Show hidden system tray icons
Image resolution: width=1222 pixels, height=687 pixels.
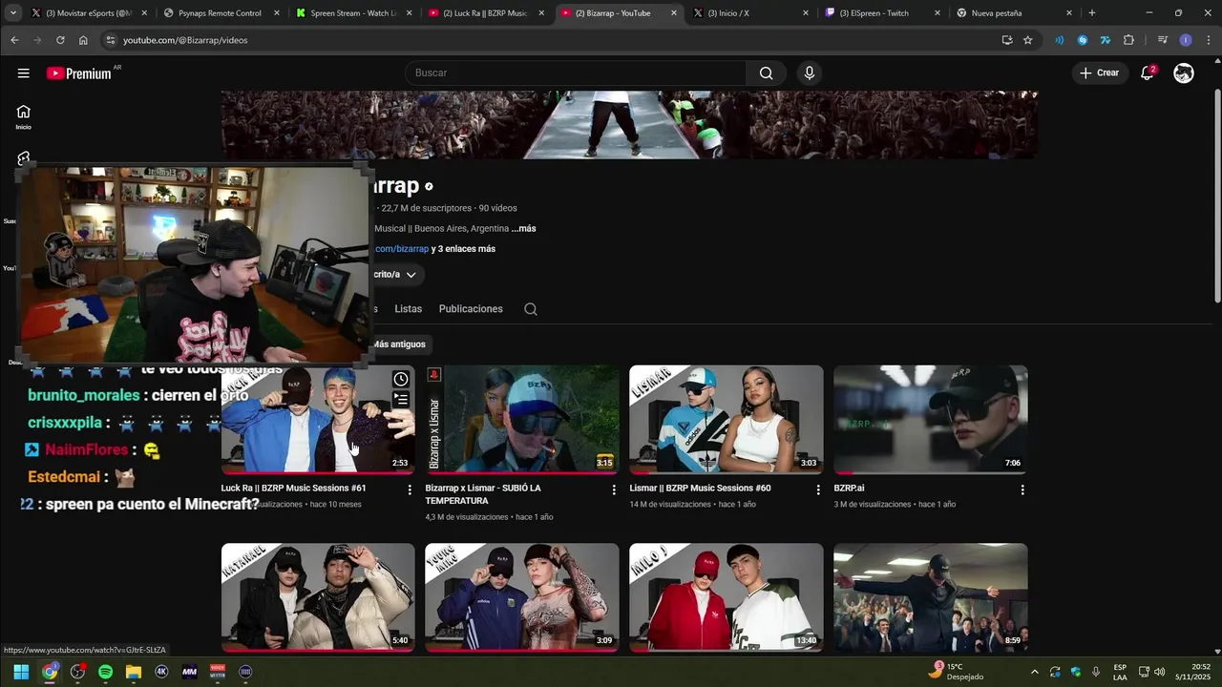point(1034,672)
